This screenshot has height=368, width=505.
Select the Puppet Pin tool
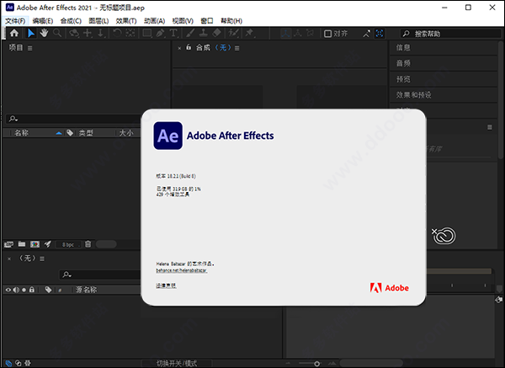point(250,33)
